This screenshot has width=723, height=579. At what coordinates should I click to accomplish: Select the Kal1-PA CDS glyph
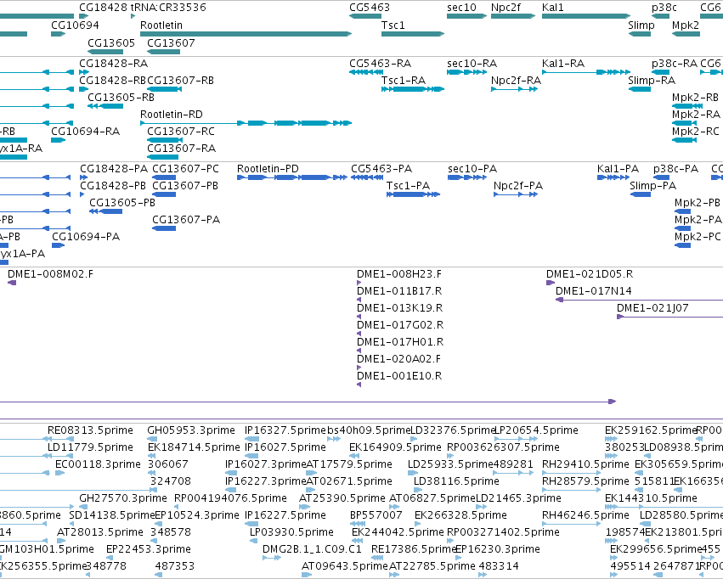[613, 177]
